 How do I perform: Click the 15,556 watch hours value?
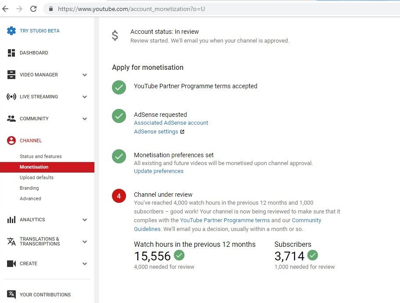pos(152,256)
